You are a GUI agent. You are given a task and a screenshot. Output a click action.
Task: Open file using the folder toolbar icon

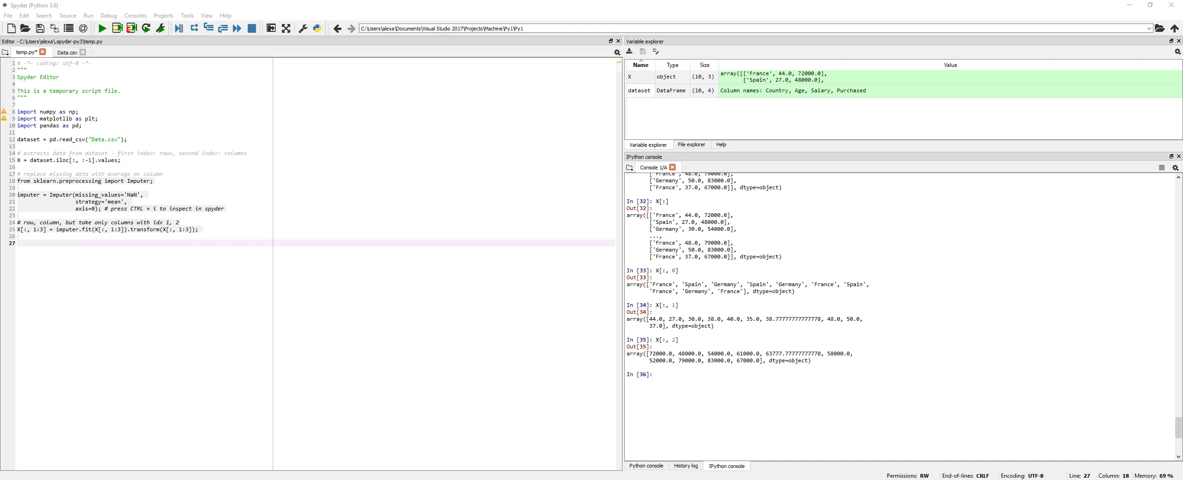click(x=25, y=29)
